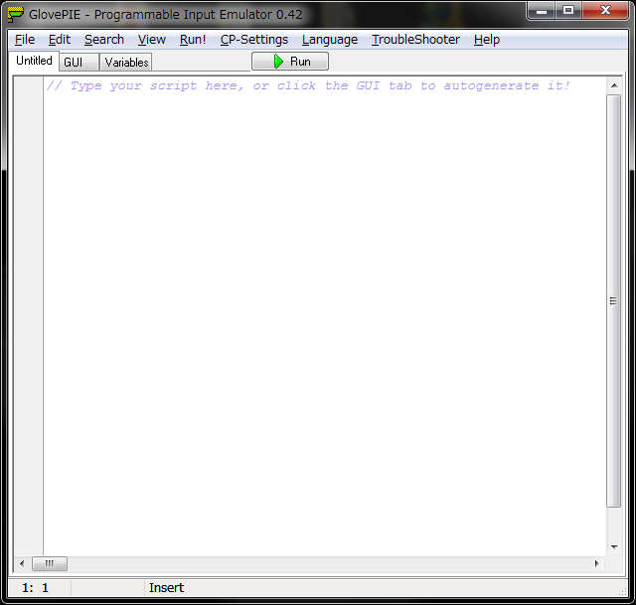Minimize the GlovePIE window
The height and width of the screenshot is (605, 636).
tap(542, 11)
